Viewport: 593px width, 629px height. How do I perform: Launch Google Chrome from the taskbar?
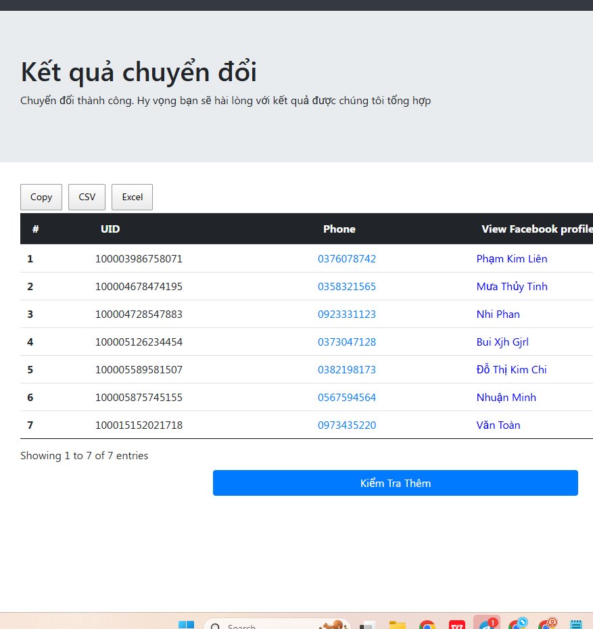point(427,625)
